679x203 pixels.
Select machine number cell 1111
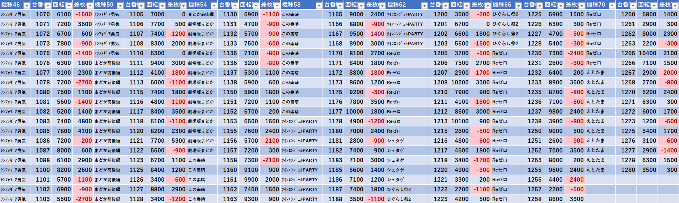click(135, 63)
